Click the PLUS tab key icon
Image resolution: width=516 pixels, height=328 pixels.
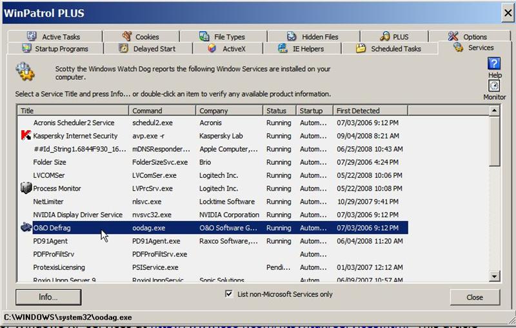(384, 36)
